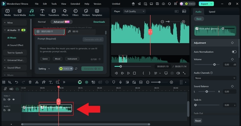The width and height of the screenshot is (241, 126).
Task: Toggle Video 1 track visibility eye
Action: click(x=14, y=100)
